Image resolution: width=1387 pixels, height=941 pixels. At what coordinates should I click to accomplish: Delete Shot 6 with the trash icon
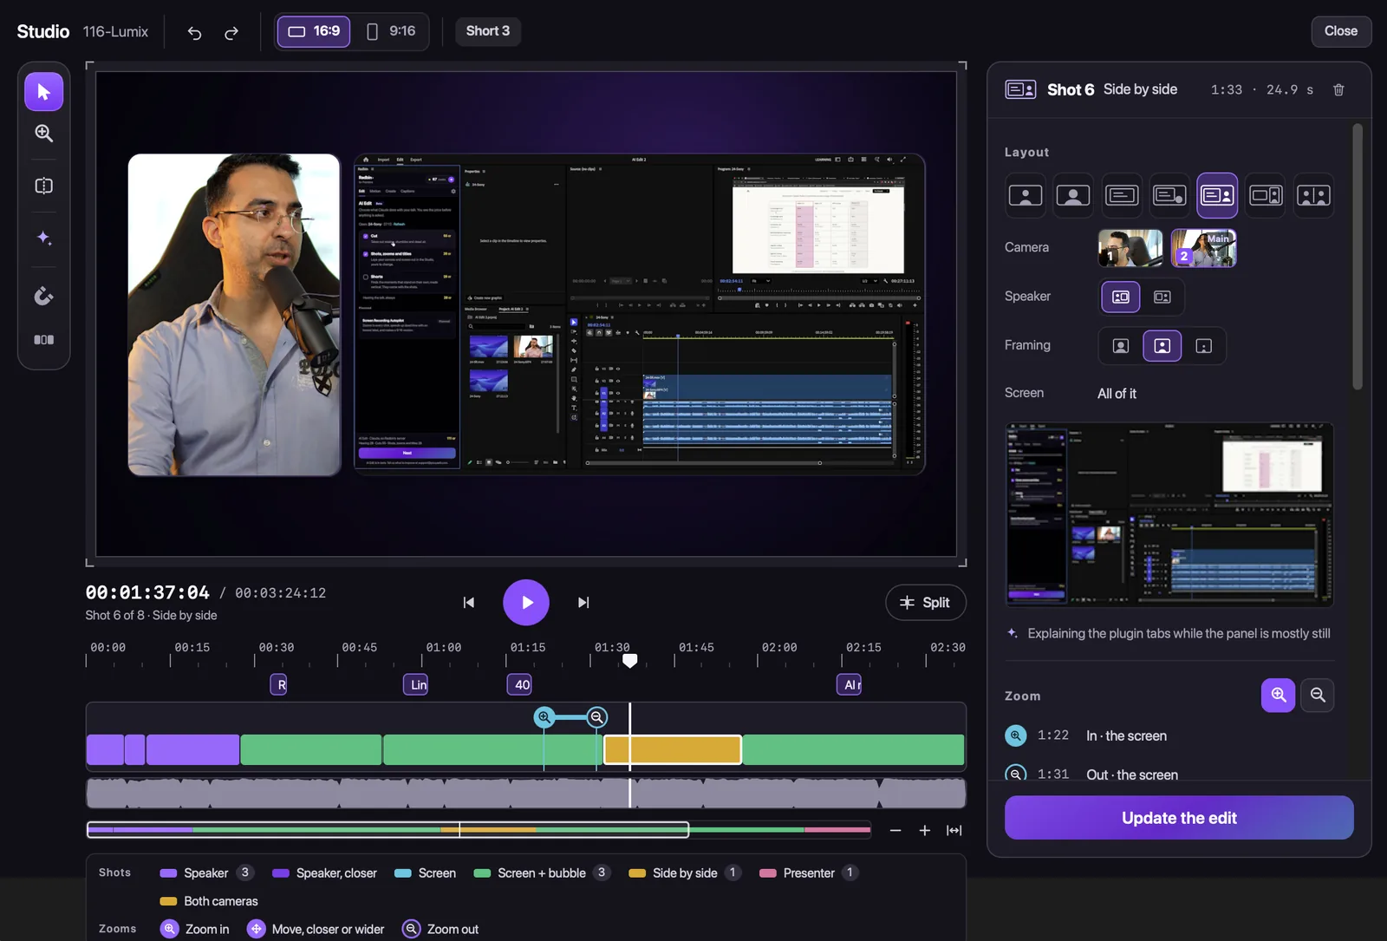(1338, 90)
